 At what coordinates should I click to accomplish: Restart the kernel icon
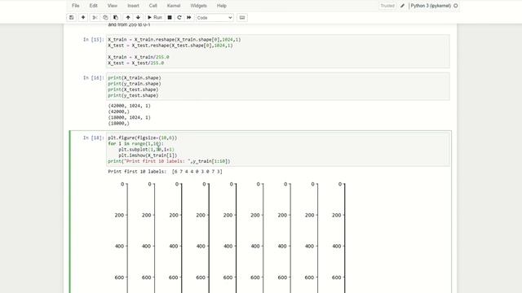tap(179, 18)
